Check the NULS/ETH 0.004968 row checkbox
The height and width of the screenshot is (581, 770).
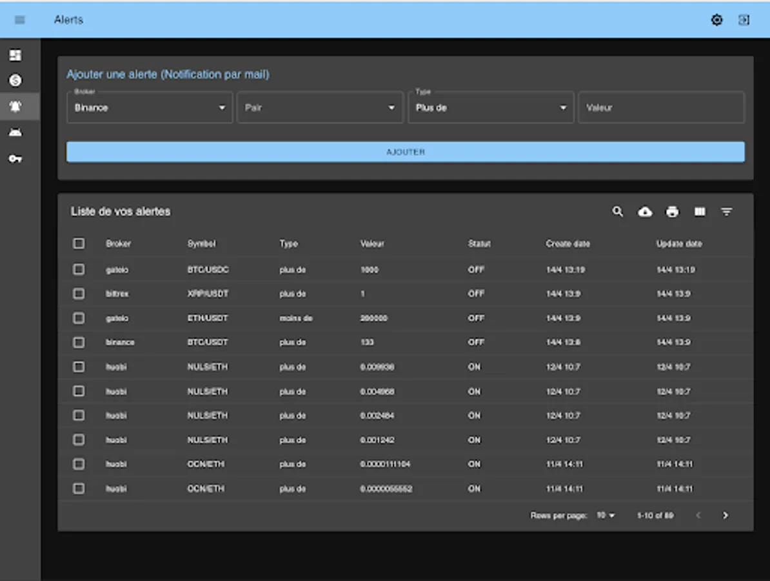(79, 391)
